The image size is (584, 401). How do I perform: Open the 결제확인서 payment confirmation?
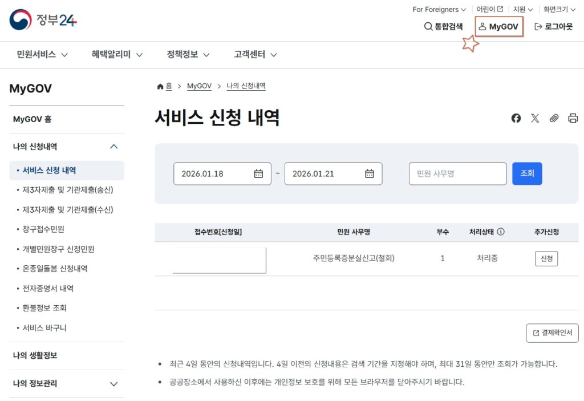click(552, 333)
